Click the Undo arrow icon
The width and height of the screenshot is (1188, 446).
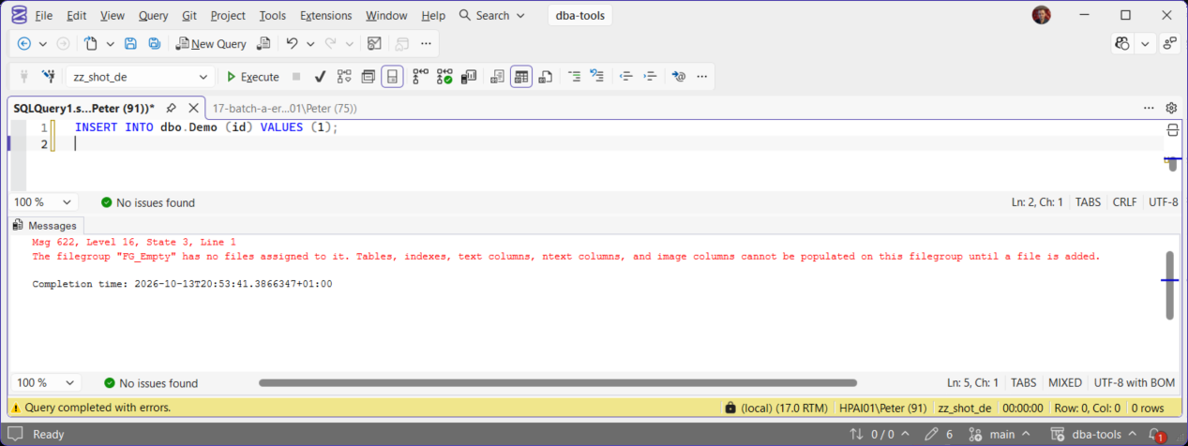(292, 43)
